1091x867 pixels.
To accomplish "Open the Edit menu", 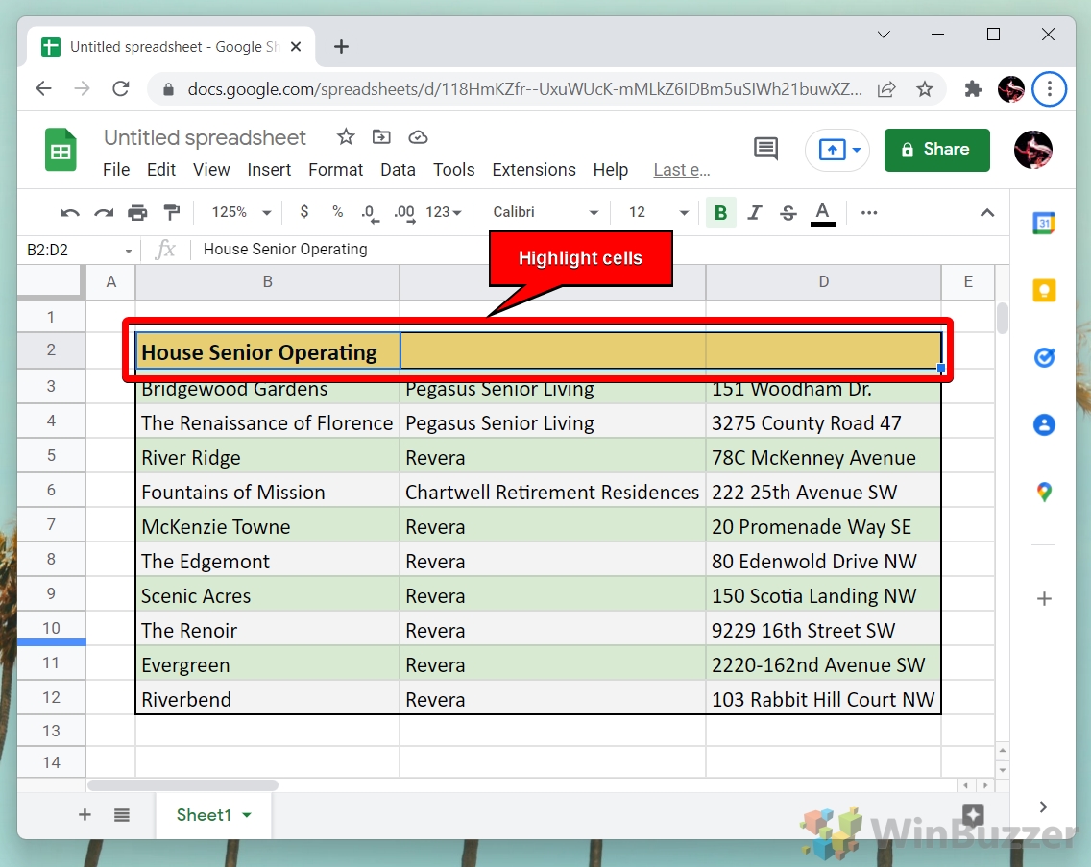I will click(x=160, y=170).
